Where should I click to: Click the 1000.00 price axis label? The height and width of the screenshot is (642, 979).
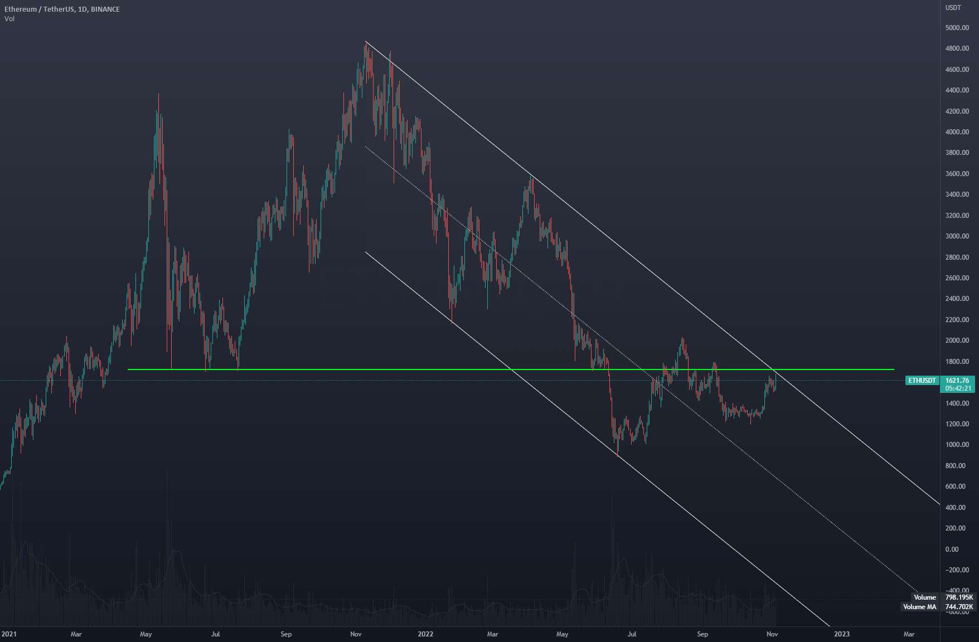(957, 445)
